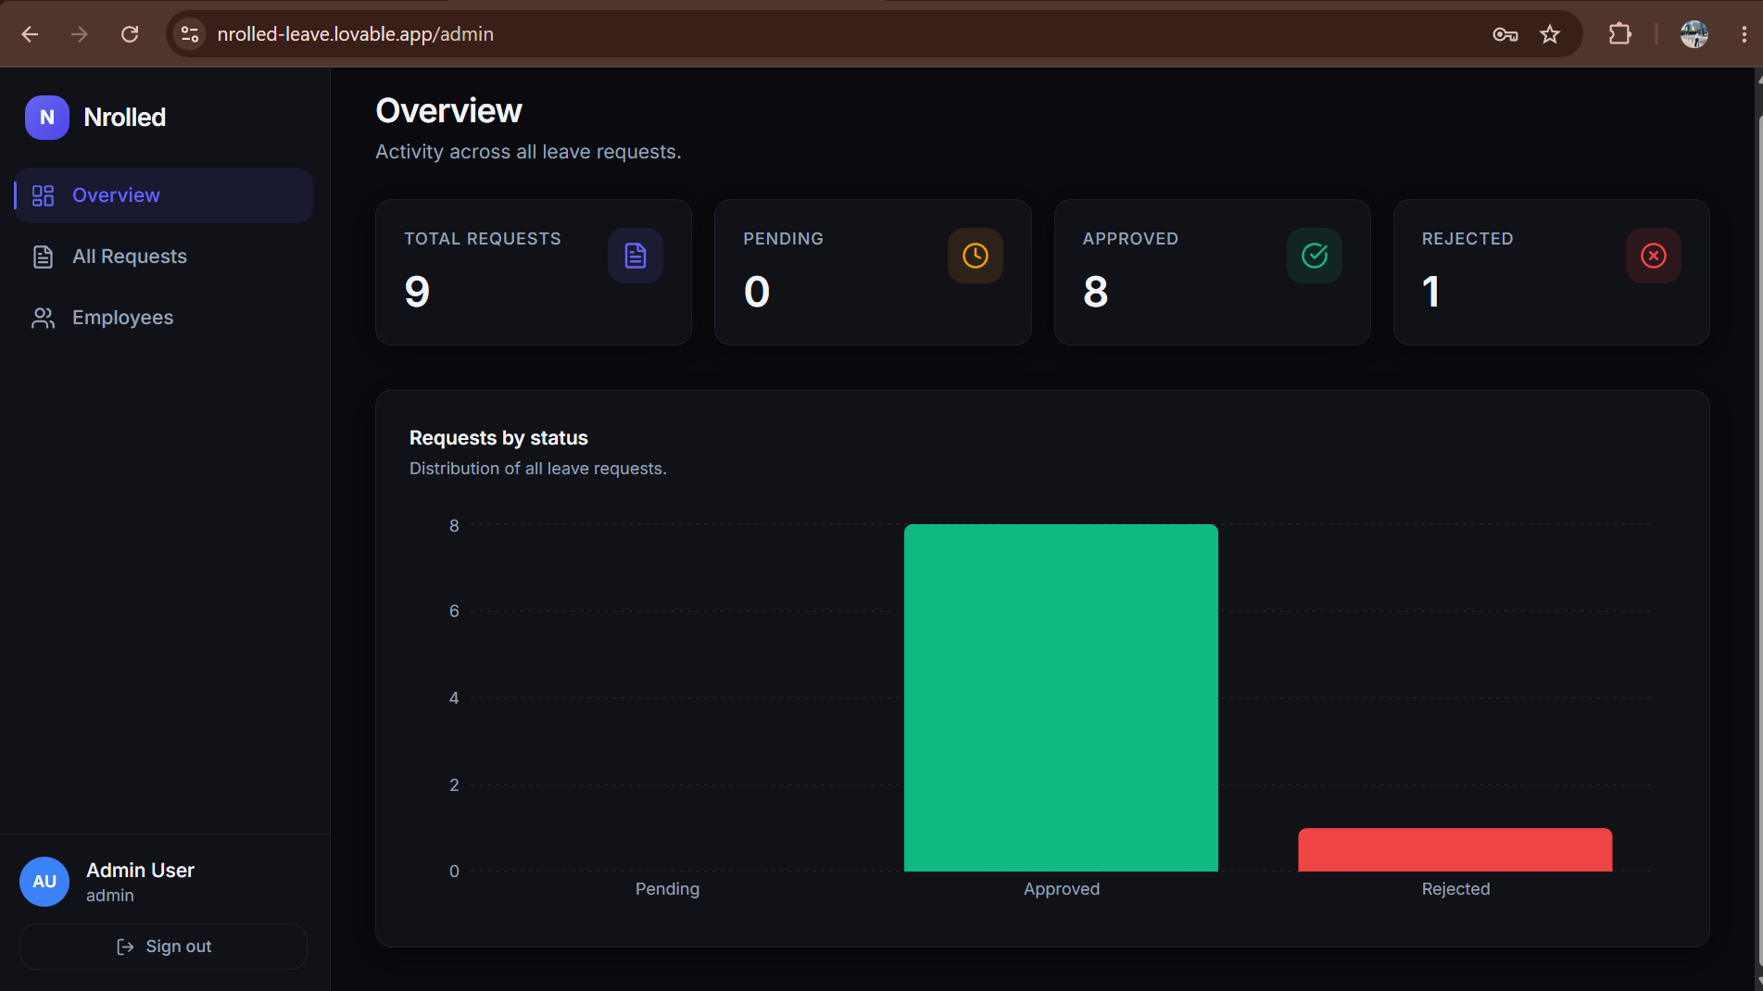Go to All Requests page
This screenshot has height=991, width=1763.
pyautogui.click(x=164, y=257)
